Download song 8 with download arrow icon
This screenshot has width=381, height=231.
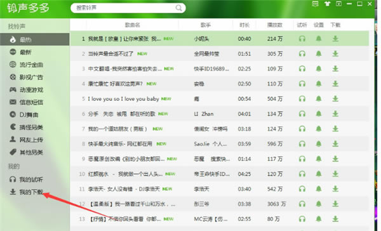point(335,144)
